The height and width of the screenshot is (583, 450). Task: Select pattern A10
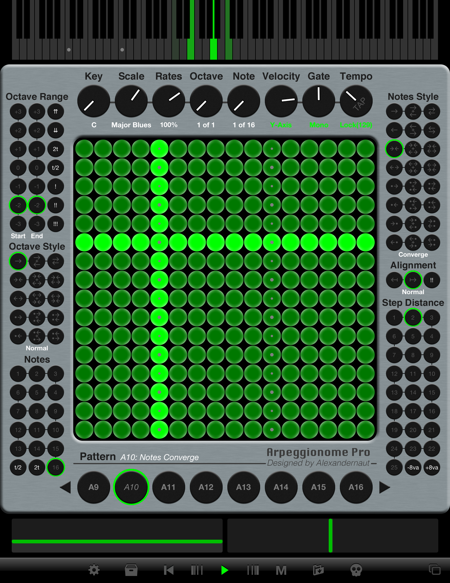[131, 487]
